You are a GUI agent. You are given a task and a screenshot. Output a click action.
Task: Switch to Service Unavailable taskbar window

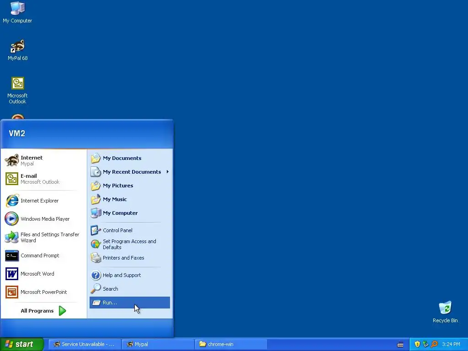tap(85, 344)
